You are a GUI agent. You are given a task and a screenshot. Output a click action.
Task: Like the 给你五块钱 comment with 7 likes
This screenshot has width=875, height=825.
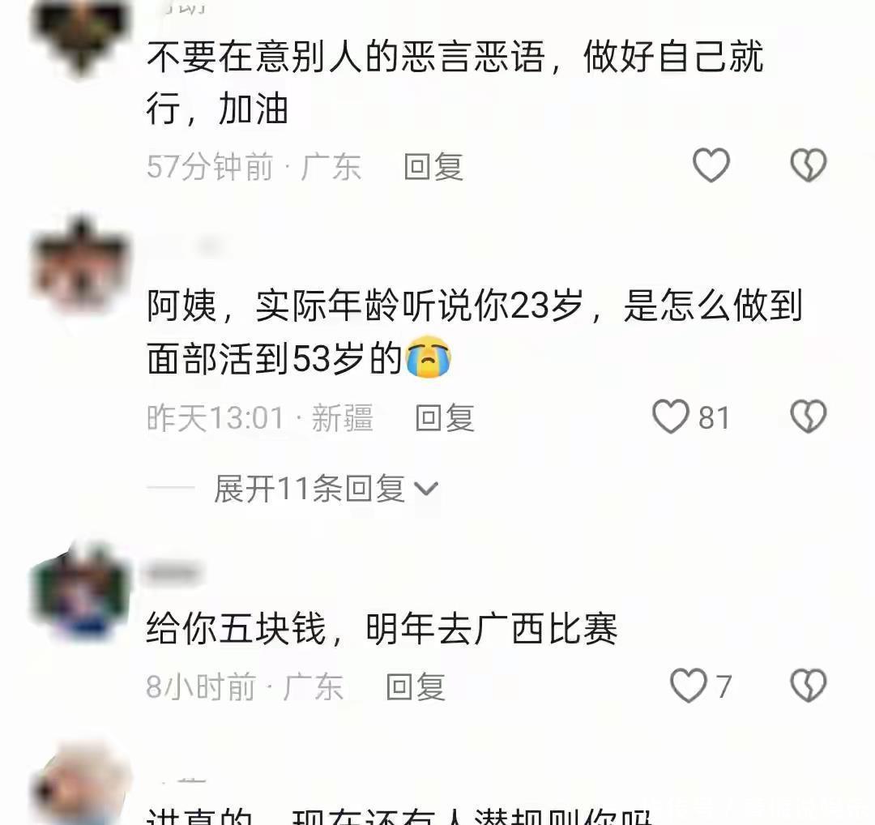[x=689, y=686]
